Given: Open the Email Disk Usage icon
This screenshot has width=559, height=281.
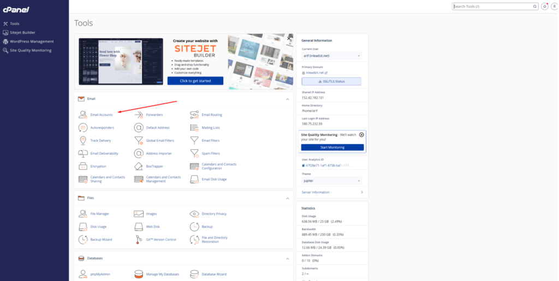Looking at the screenshot, I should click(x=194, y=179).
